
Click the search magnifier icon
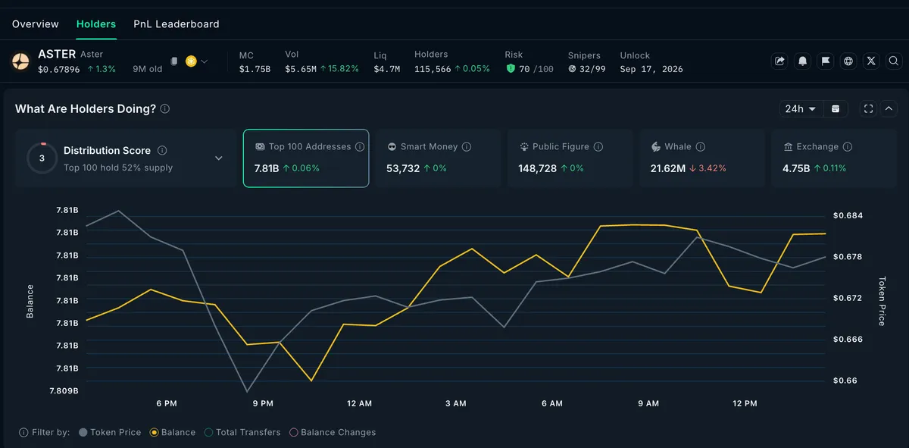click(x=894, y=61)
